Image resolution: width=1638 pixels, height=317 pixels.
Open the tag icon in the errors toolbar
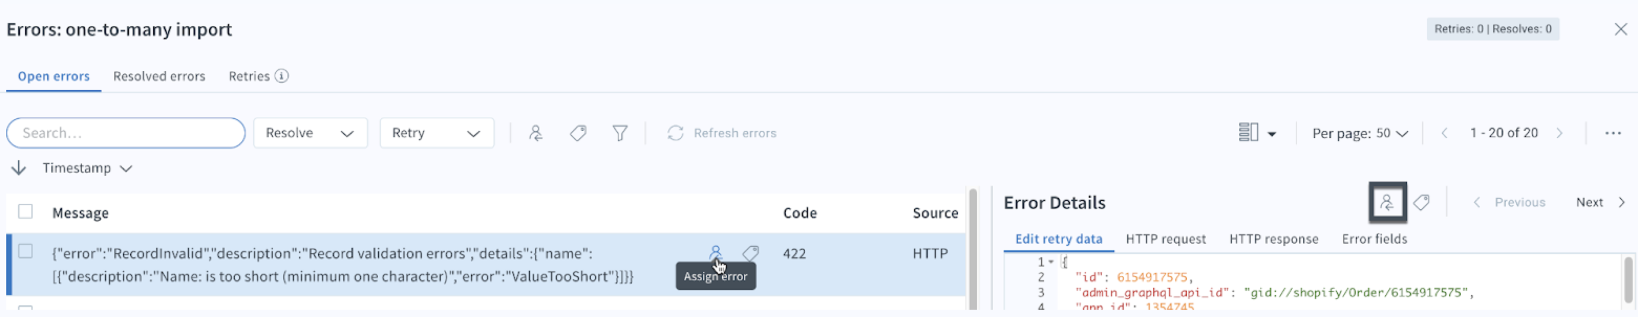pyautogui.click(x=577, y=132)
